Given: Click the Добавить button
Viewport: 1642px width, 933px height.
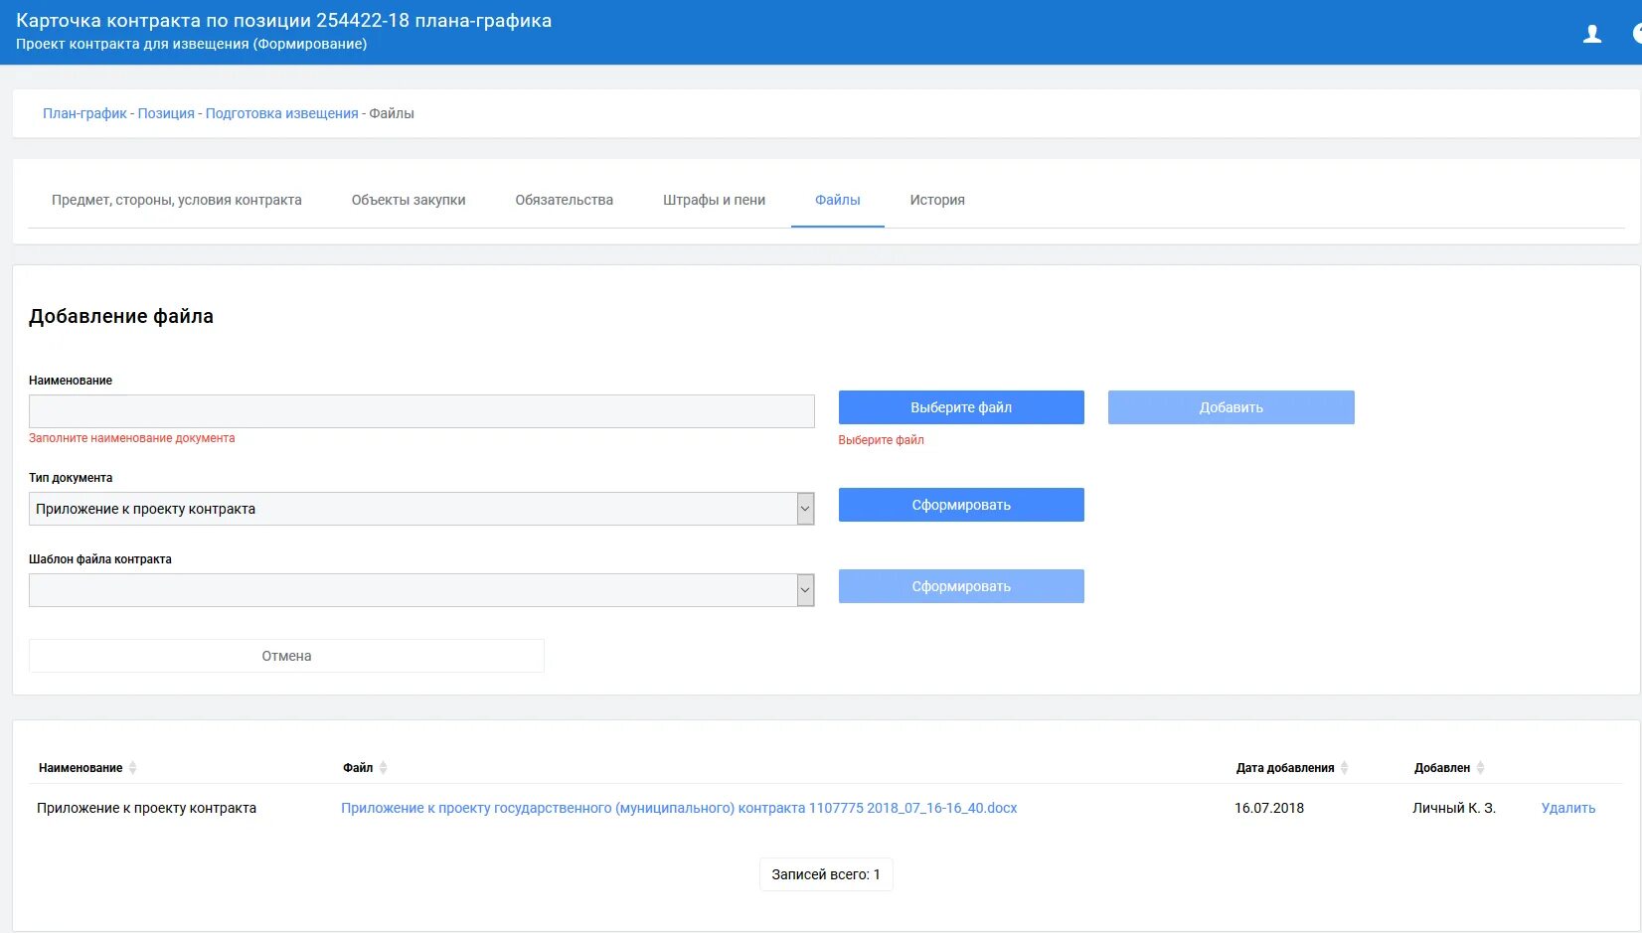Looking at the screenshot, I should click(1231, 407).
